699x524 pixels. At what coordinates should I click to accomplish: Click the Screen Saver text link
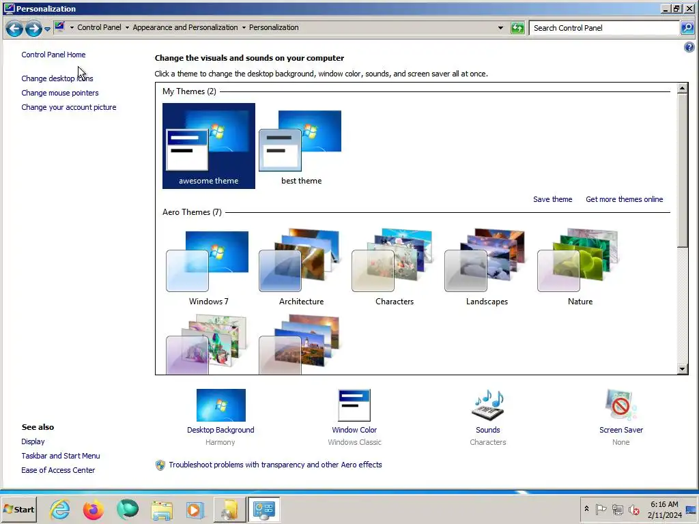pos(621,430)
